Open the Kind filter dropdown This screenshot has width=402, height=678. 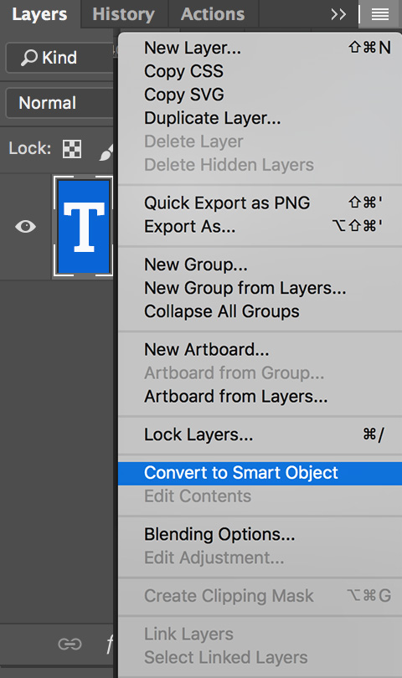[x=59, y=58]
